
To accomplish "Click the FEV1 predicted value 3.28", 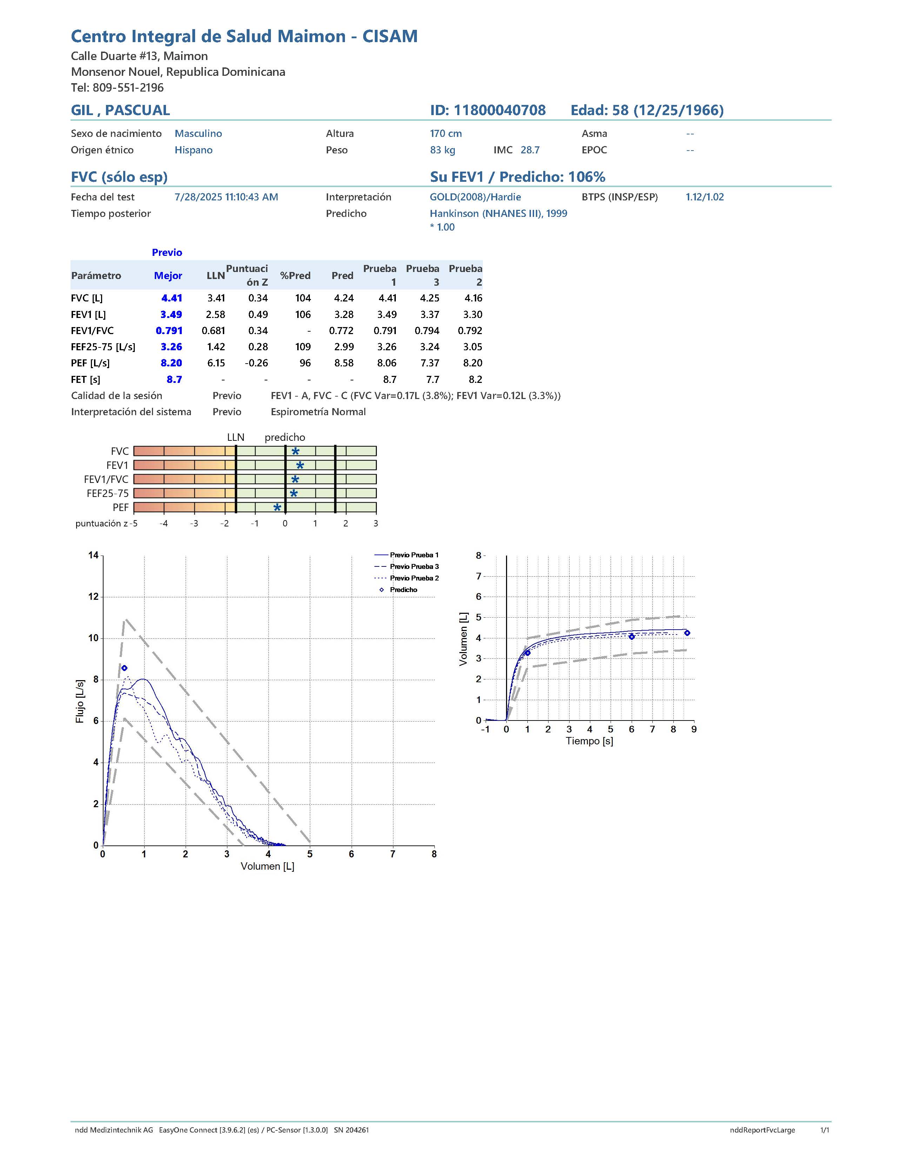I will [x=344, y=314].
